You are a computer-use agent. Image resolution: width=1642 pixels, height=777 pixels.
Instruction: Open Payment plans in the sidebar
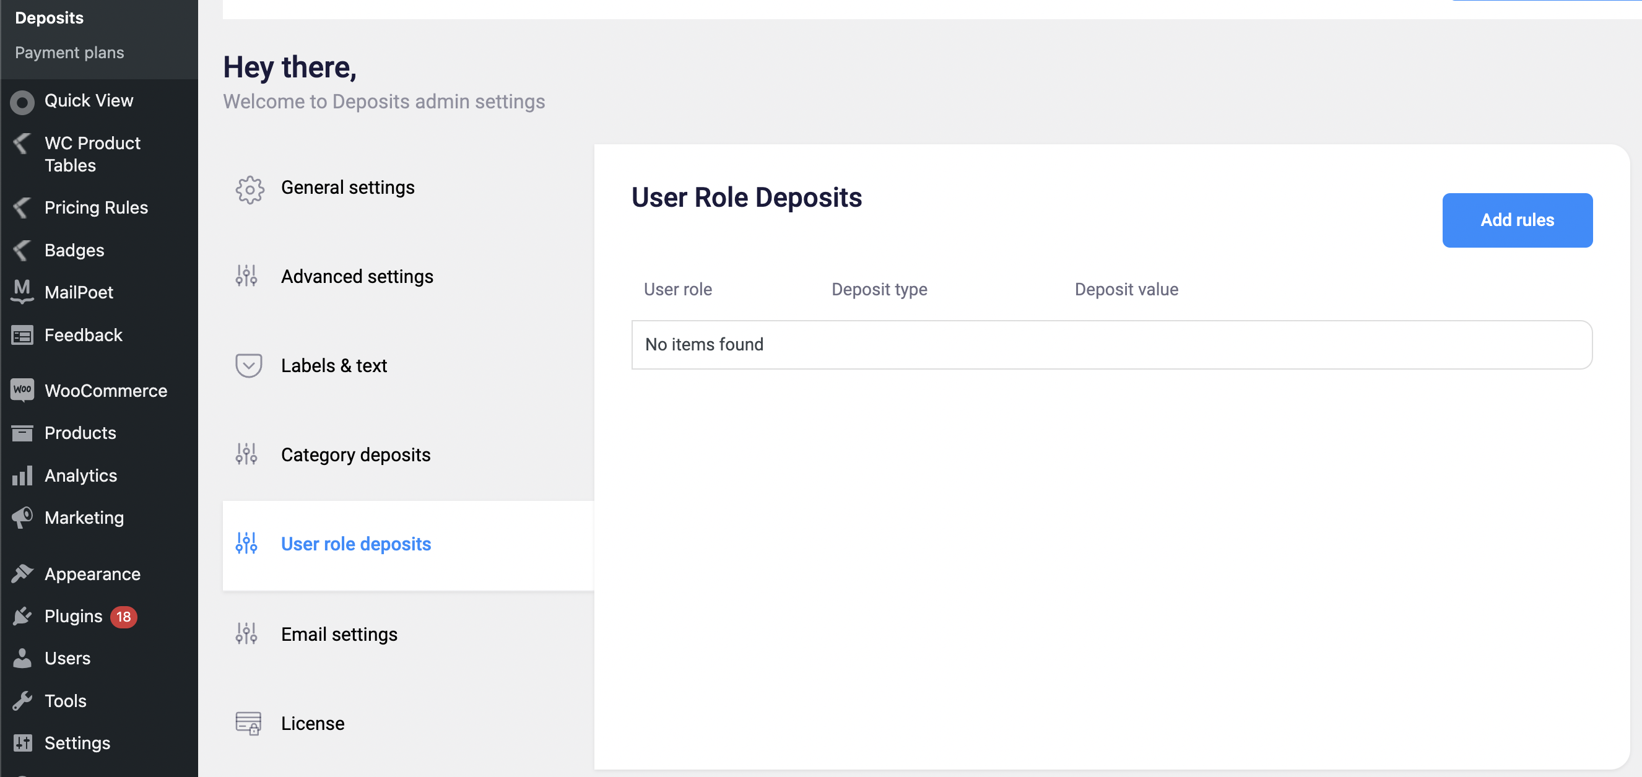[69, 52]
